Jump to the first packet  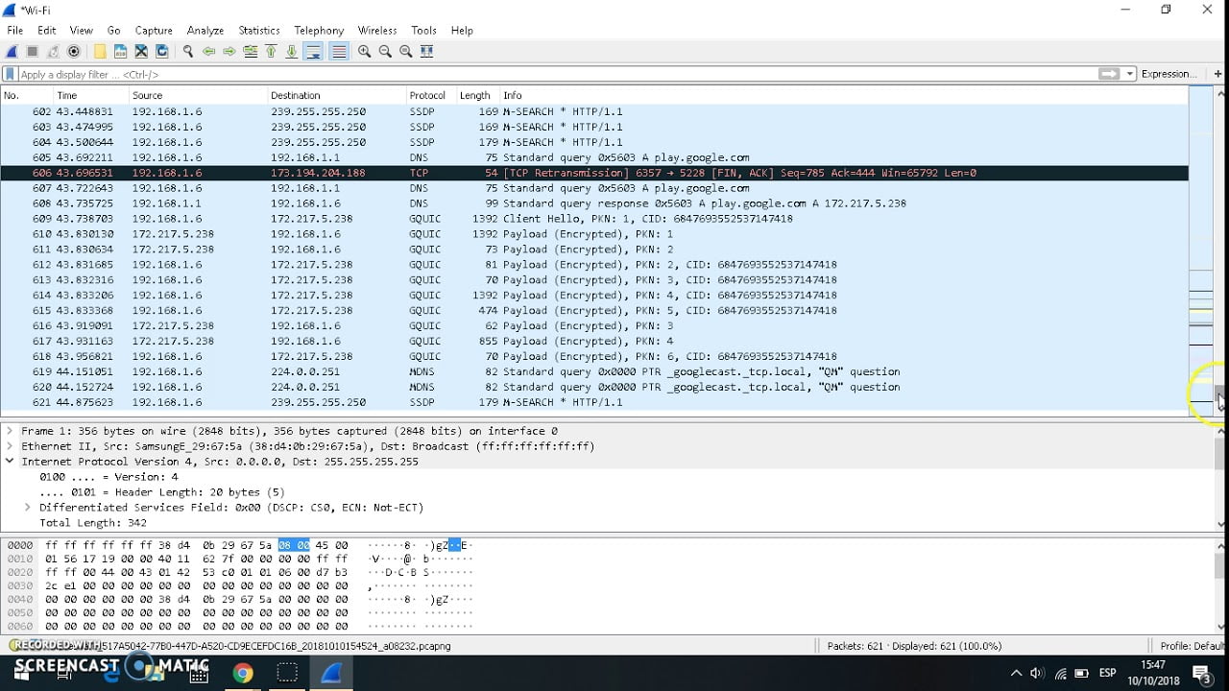tap(271, 52)
